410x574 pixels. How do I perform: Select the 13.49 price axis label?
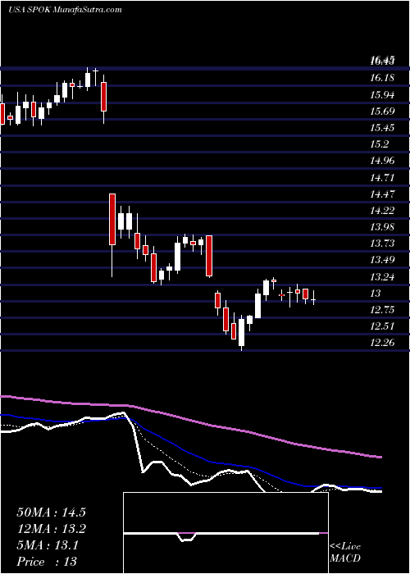click(x=382, y=260)
